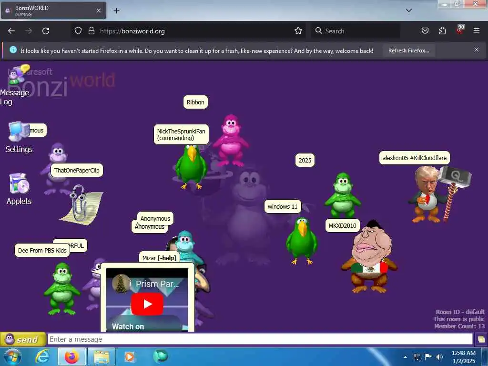
Task: Open the tracking protection shield icon
Action: tap(78, 31)
